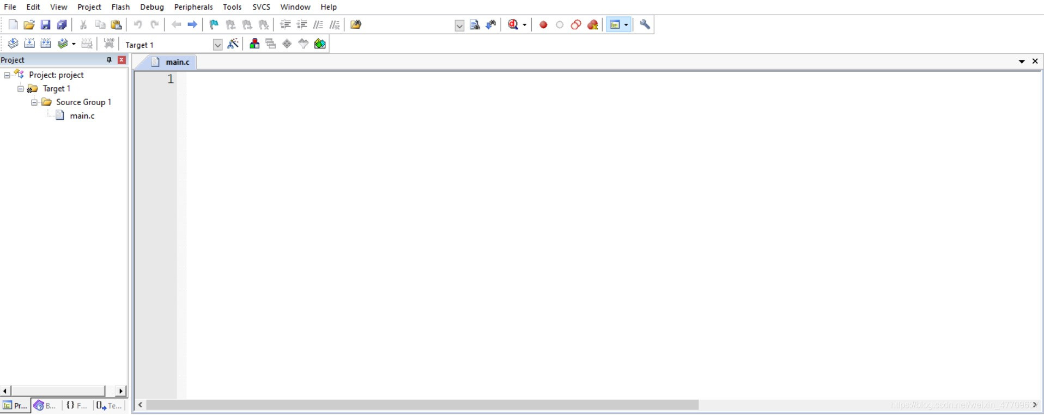
Task: Click the Batch Build icon
Action: pos(63,44)
